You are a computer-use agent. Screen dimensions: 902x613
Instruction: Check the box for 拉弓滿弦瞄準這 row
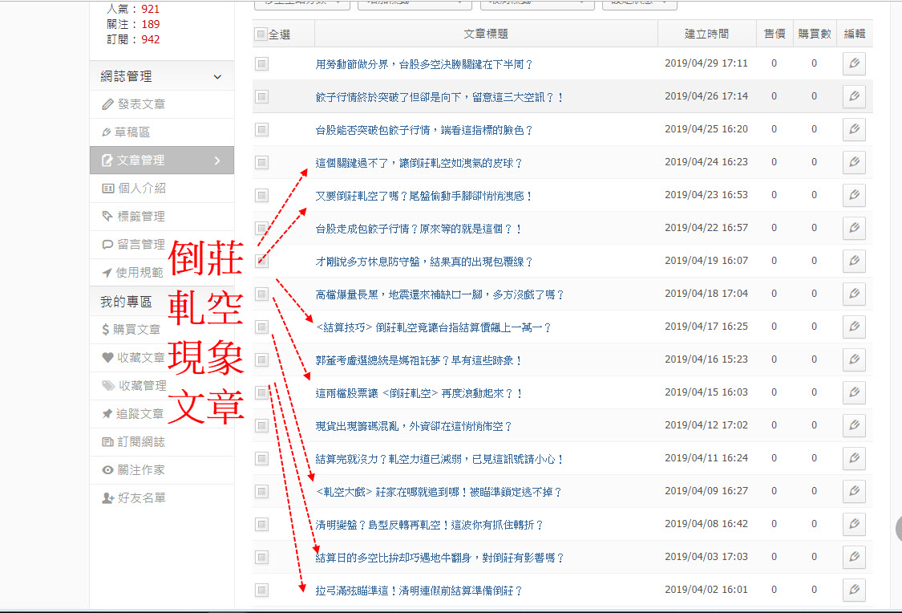261,590
